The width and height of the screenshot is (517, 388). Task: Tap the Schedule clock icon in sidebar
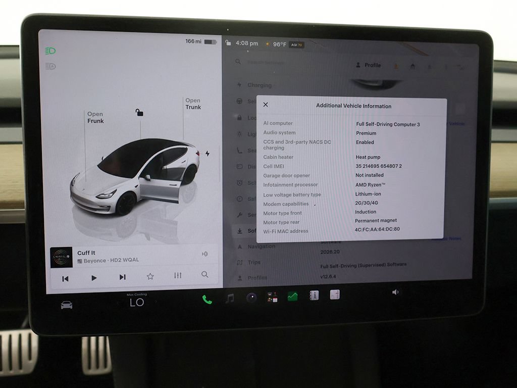(240, 182)
